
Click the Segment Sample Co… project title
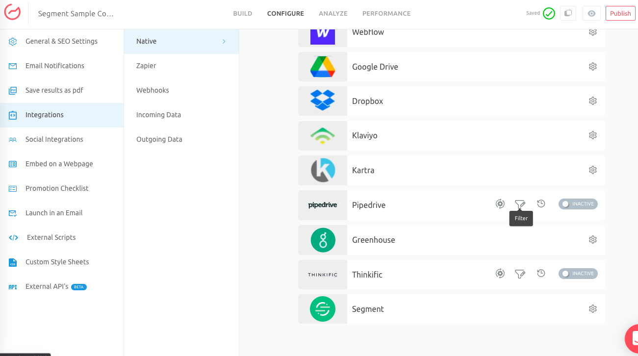pyautogui.click(x=76, y=14)
